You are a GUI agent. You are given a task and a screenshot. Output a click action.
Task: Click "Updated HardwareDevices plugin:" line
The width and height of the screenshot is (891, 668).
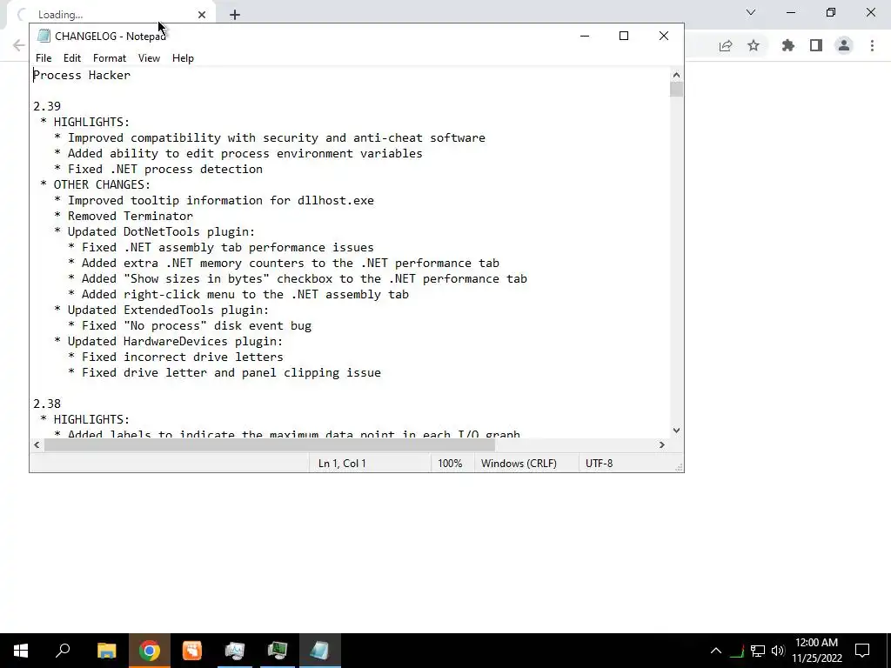175,341
